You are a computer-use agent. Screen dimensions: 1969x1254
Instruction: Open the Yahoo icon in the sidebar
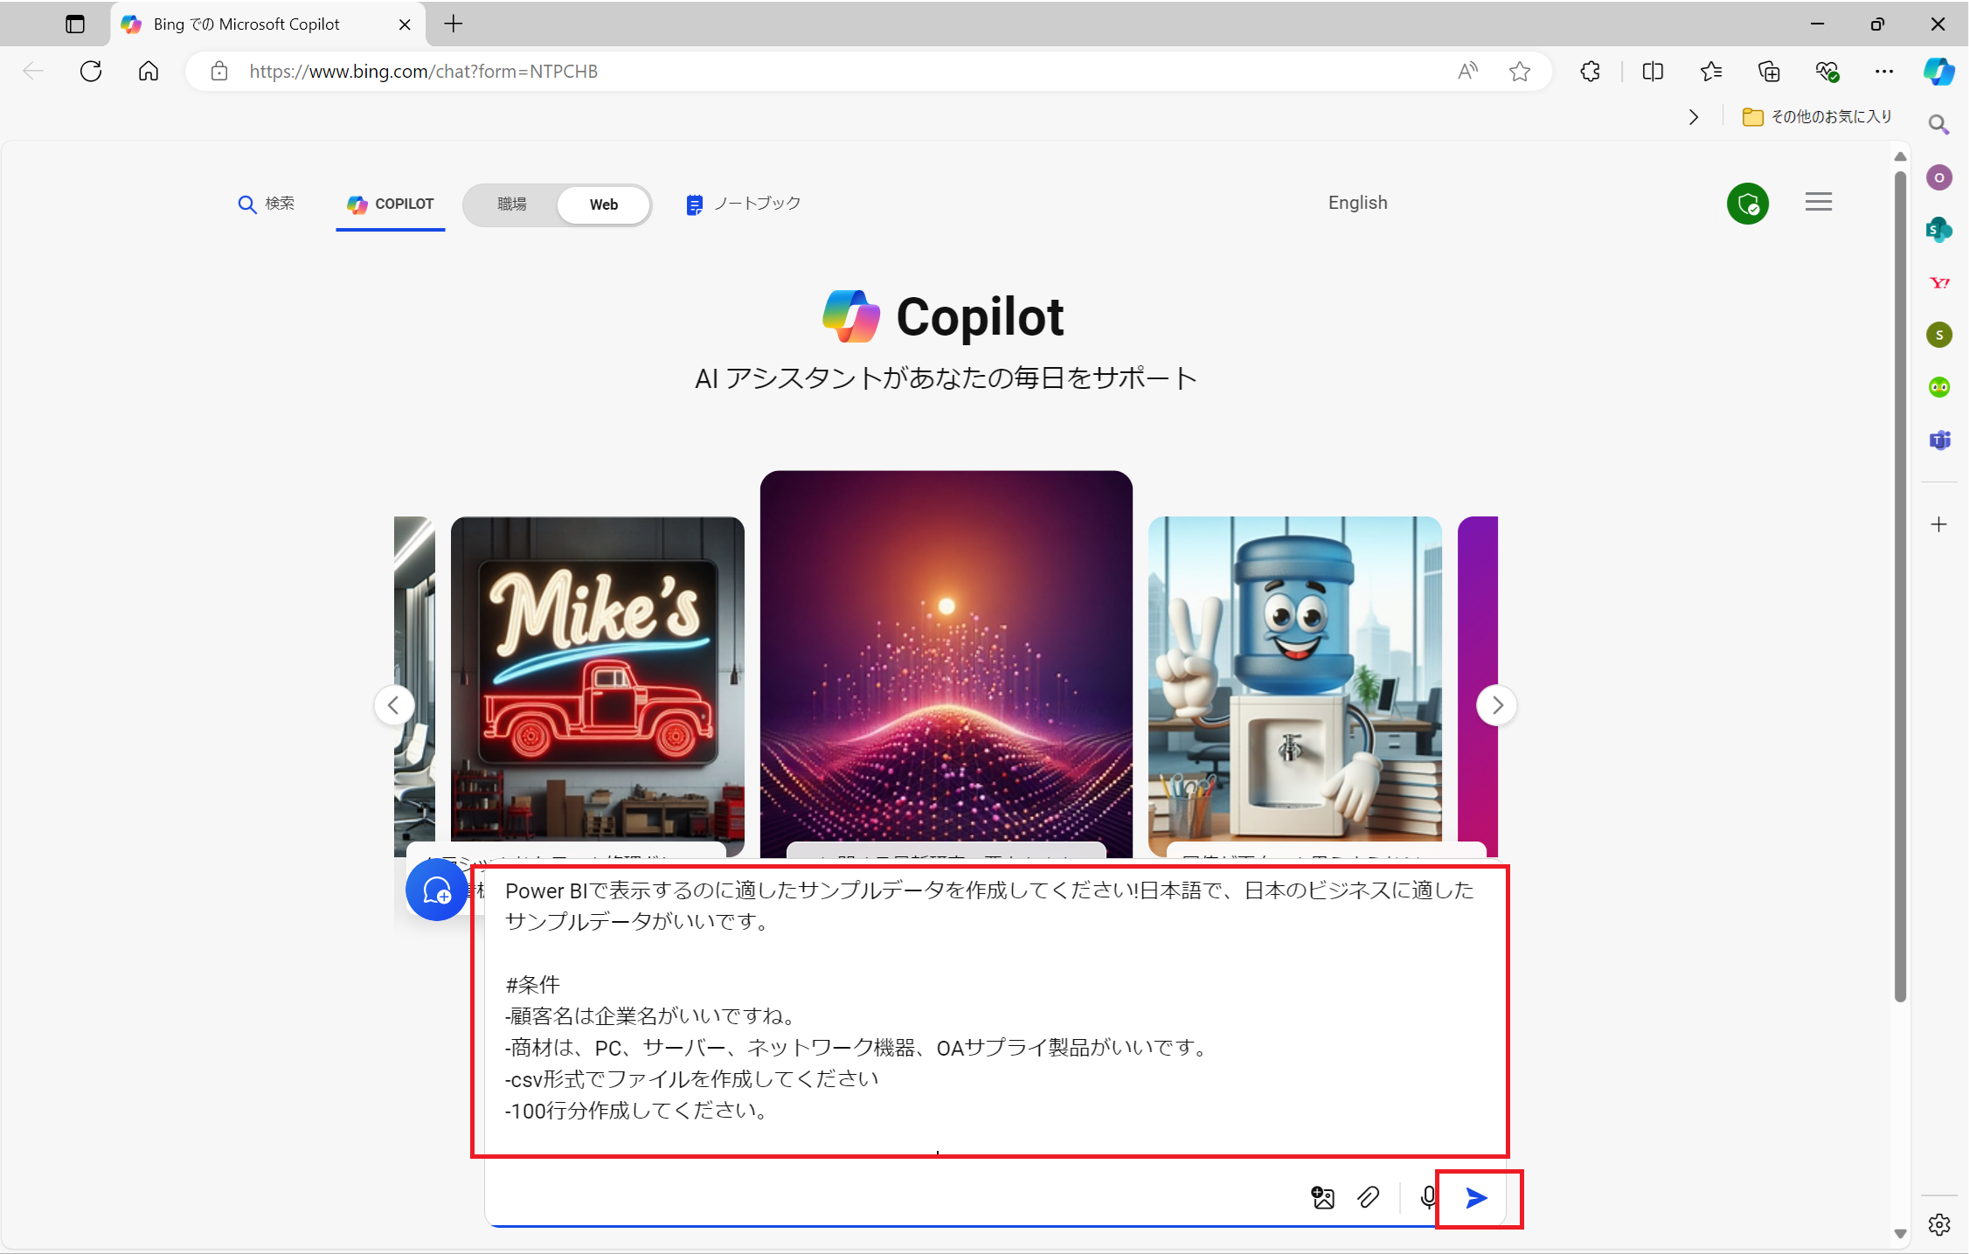pyautogui.click(x=1939, y=282)
